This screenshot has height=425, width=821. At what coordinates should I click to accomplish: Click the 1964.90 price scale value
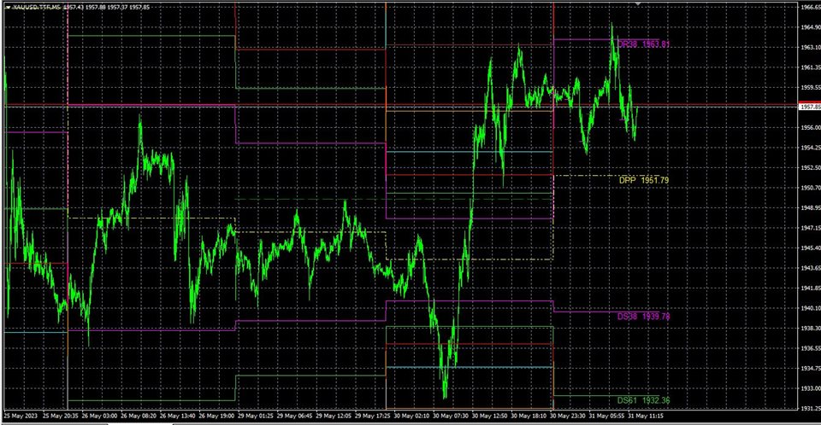click(x=811, y=26)
